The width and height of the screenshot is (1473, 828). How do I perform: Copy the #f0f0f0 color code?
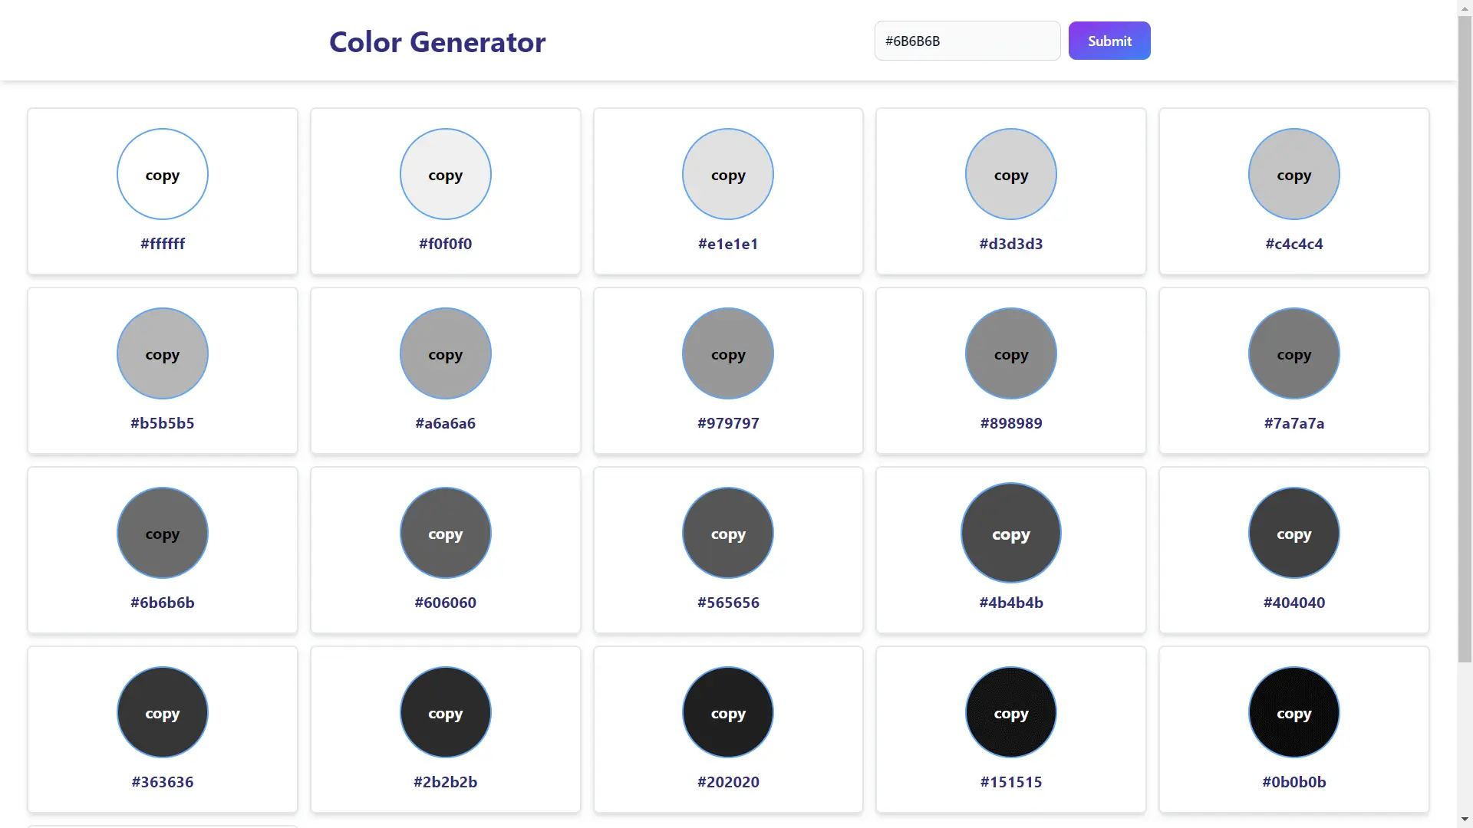pos(445,174)
